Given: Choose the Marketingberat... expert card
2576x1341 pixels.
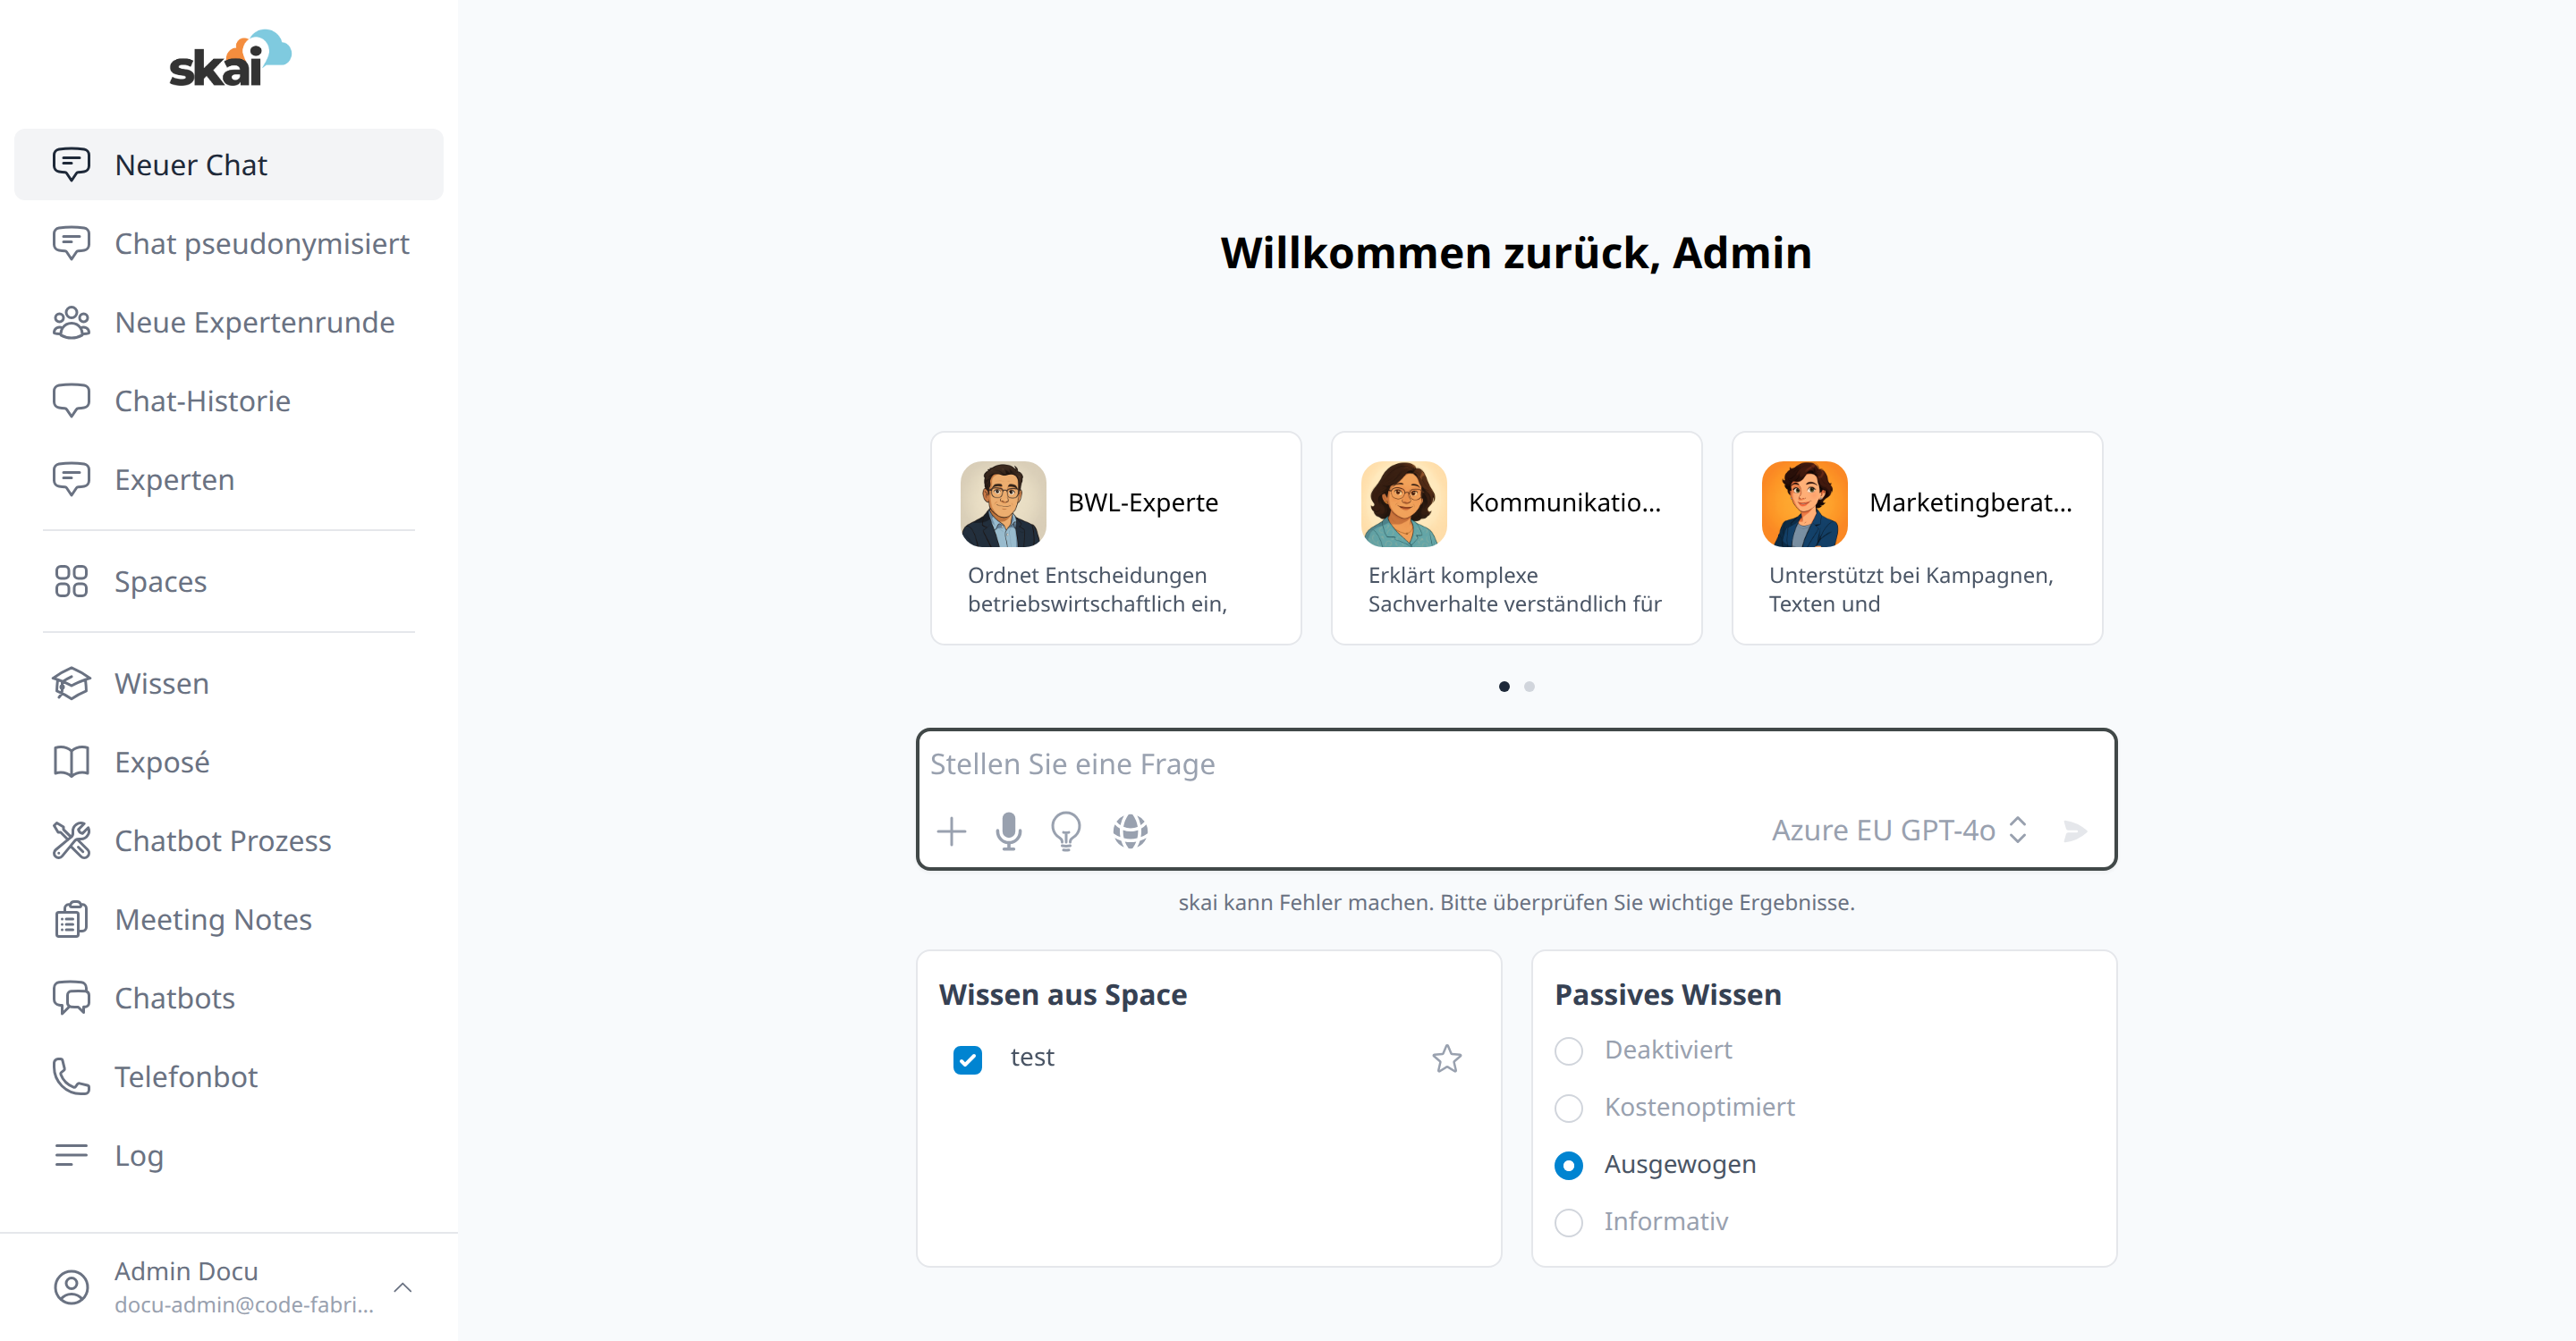Looking at the screenshot, I should (1917, 537).
